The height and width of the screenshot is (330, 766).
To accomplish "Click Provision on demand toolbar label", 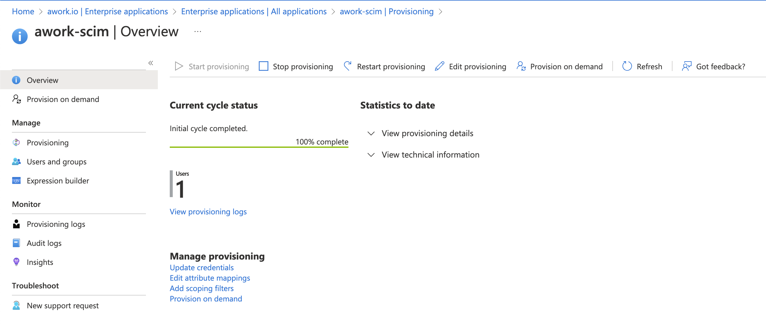I will point(566,66).
